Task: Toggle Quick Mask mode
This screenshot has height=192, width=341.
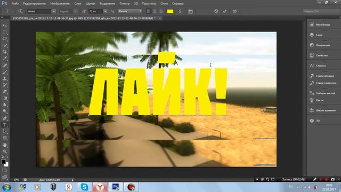Action: (5, 171)
